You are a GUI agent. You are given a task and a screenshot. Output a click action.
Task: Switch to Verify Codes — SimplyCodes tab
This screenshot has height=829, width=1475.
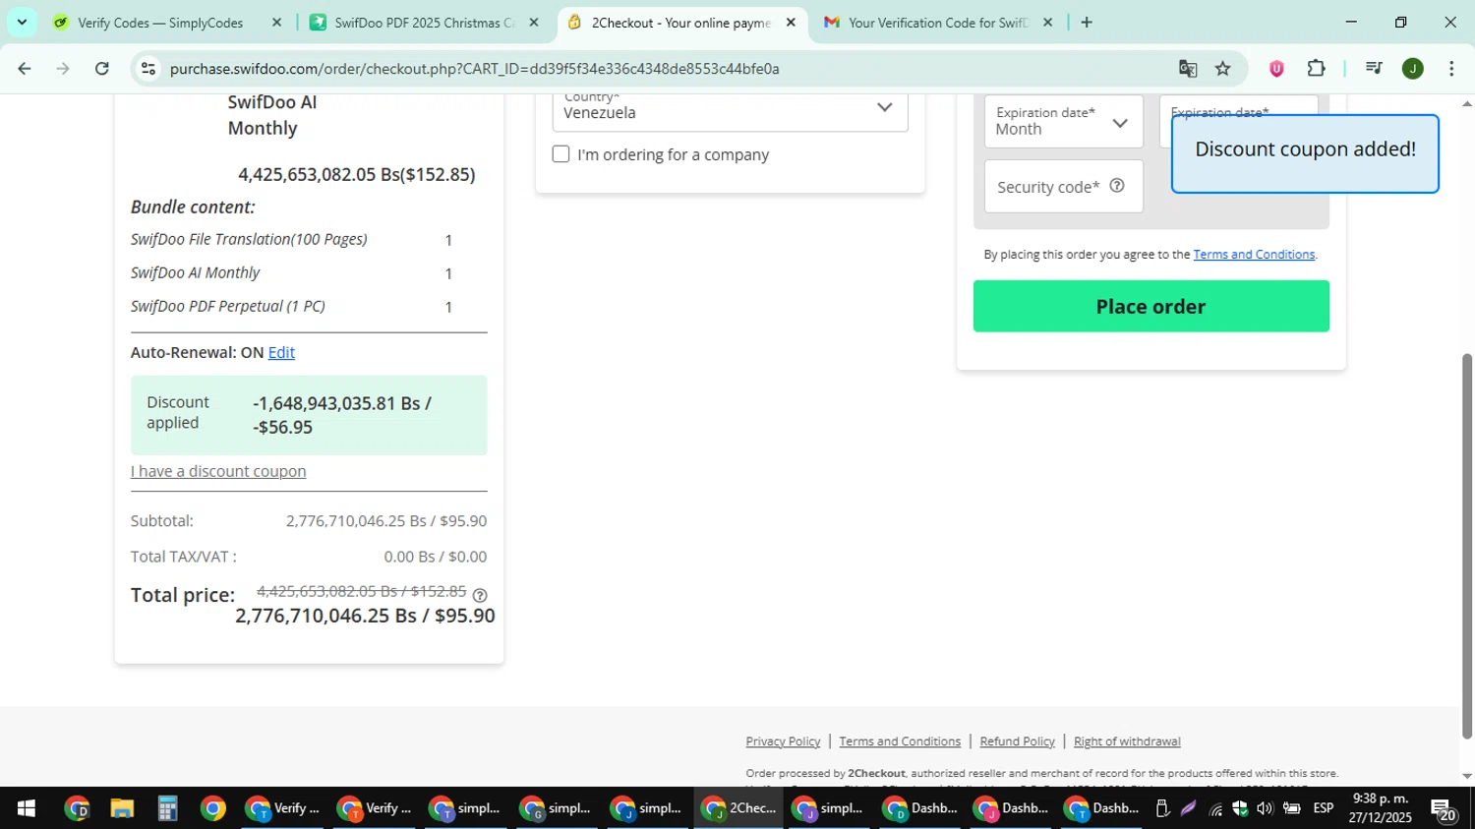159,23
